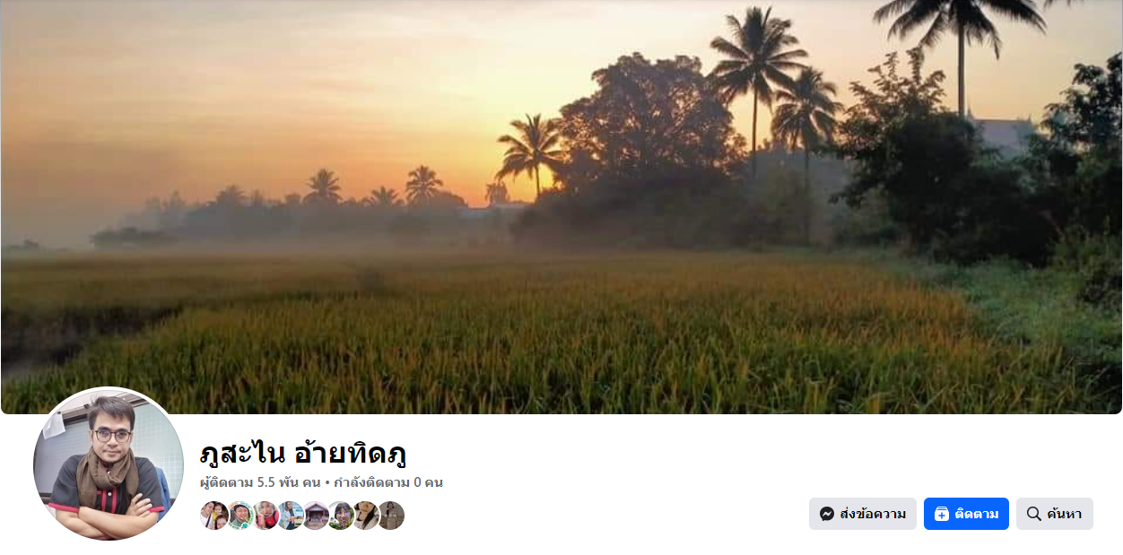Click the Messenger icon in ส่งข้อความ button

click(827, 514)
